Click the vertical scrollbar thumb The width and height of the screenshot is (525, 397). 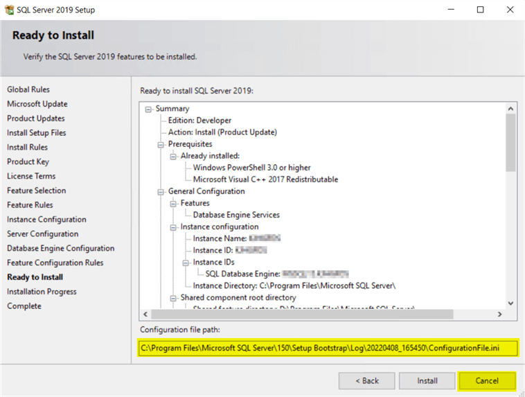pyautogui.click(x=510, y=143)
